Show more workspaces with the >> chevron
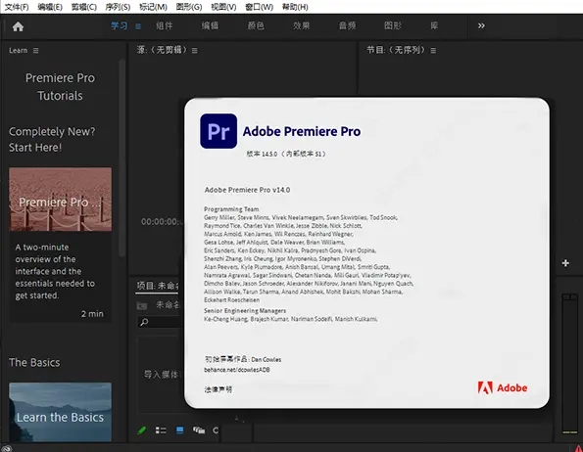The height and width of the screenshot is (452, 583). 481,25
